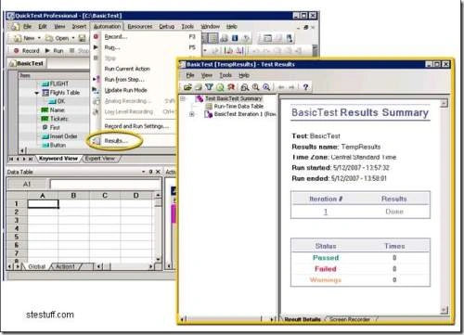
Task: Select Results... from Automation menu
Action: coord(116,141)
